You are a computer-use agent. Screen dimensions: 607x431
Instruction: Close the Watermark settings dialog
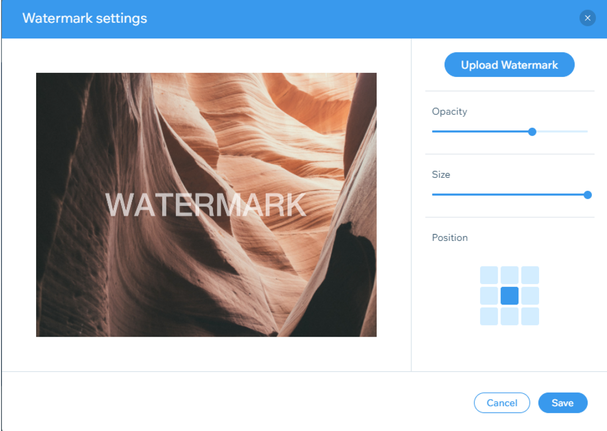coord(587,18)
